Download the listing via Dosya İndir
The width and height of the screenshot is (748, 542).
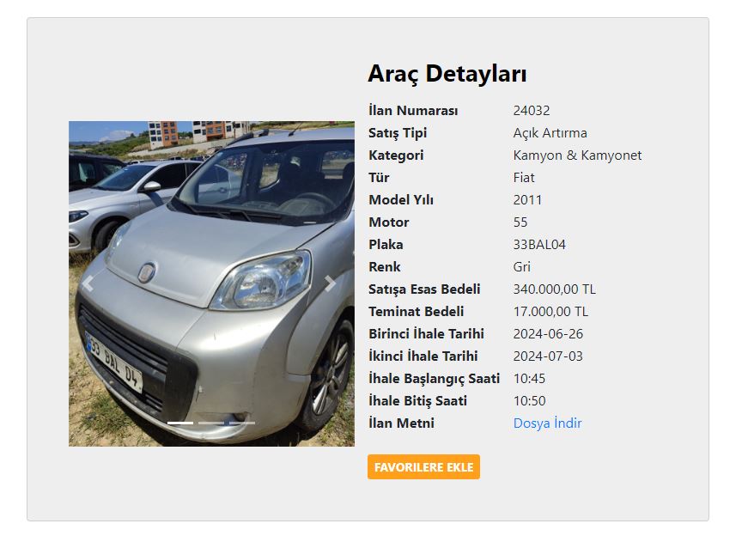547,423
